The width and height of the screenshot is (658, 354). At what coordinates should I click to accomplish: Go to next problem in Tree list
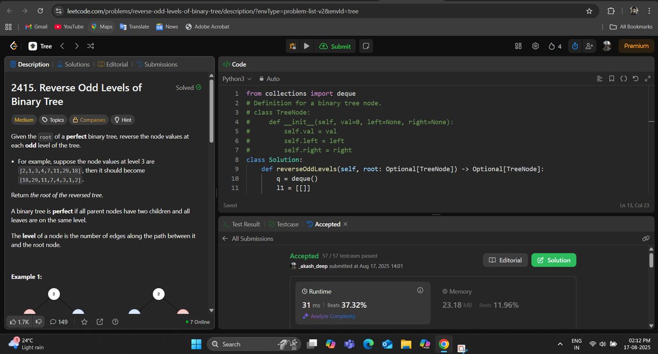pyautogui.click(x=76, y=47)
